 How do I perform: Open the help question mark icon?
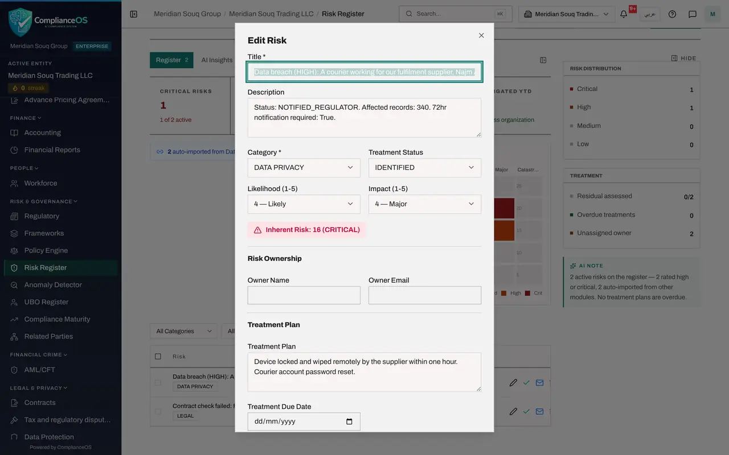click(672, 14)
